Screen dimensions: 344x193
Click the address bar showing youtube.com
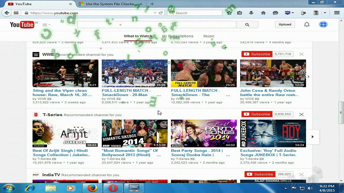pyautogui.click(x=91, y=13)
